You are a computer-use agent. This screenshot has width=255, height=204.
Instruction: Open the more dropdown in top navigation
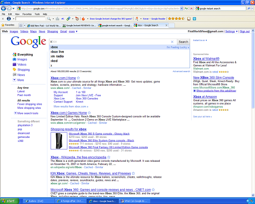click(x=73, y=31)
